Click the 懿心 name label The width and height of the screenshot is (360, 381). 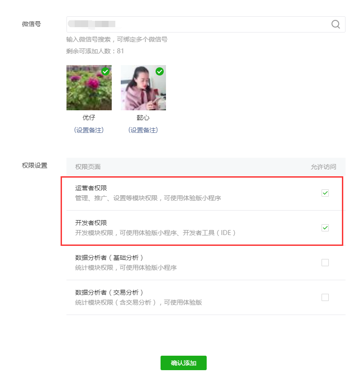(x=143, y=118)
